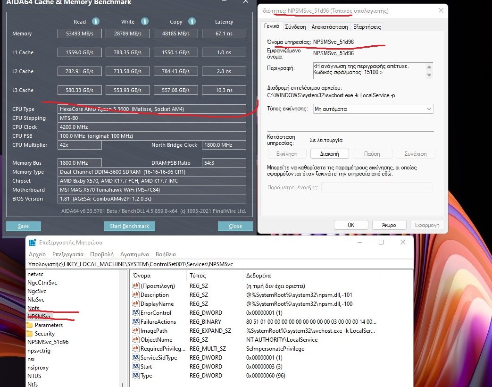Click Εφαρμογή button in properties

427,225
